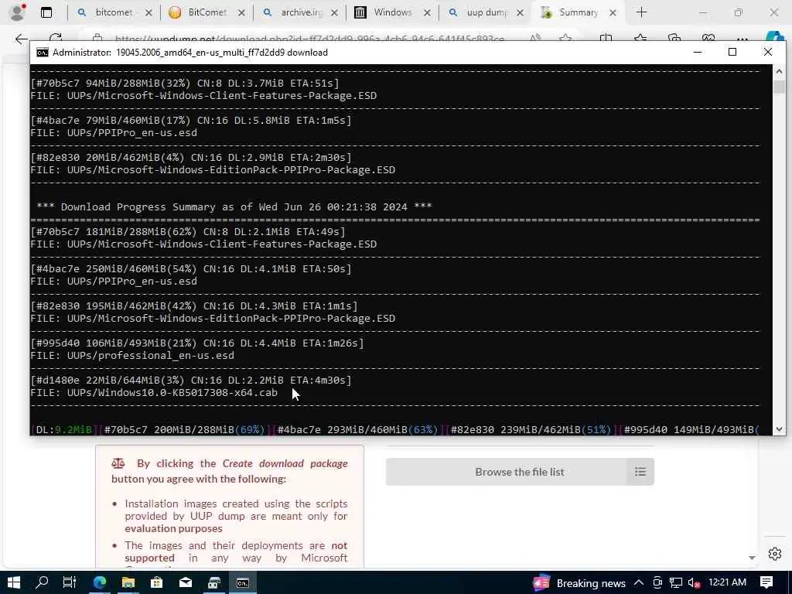Open Microsoft Edge from the taskbar
Image resolution: width=792 pixels, height=594 pixels.
click(x=100, y=583)
